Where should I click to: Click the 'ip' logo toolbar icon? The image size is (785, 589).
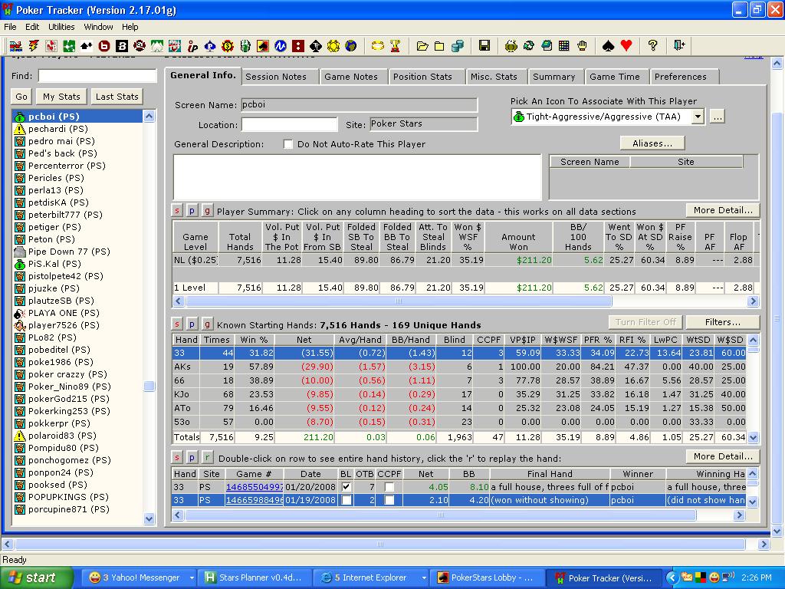click(192, 46)
